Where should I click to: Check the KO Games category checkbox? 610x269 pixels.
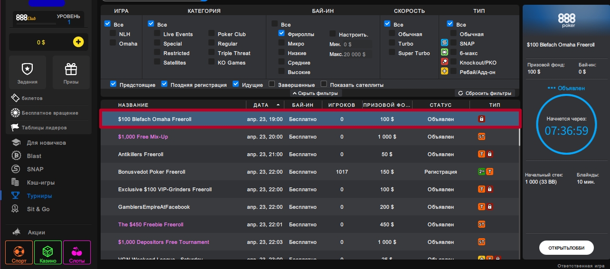click(211, 62)
